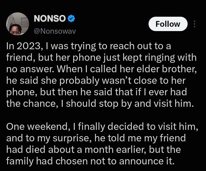Click the phrase "elder brother" in the tweet

166,69
